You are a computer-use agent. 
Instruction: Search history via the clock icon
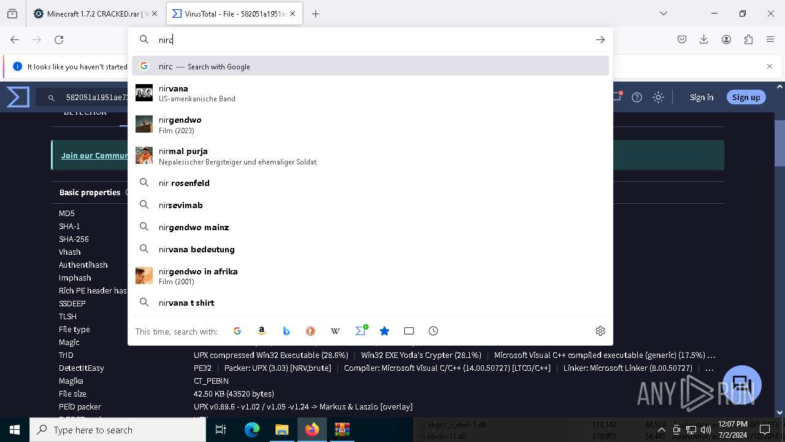click(434, 331)
